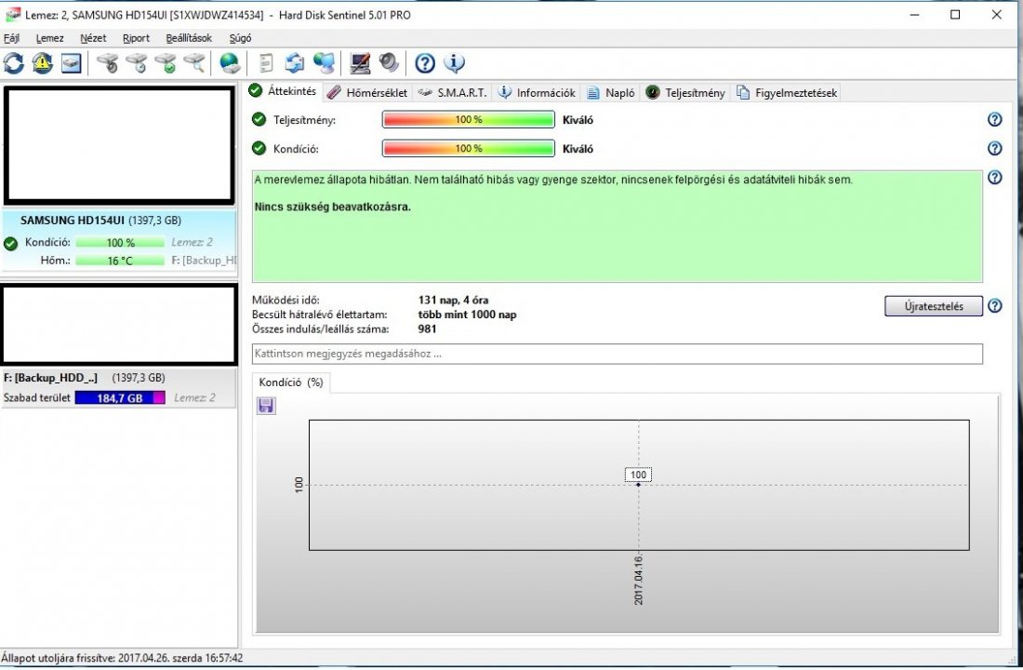1023x670 pixels.
Task: Click the 16 °C temperature bar
Action: tap(120, 261)
